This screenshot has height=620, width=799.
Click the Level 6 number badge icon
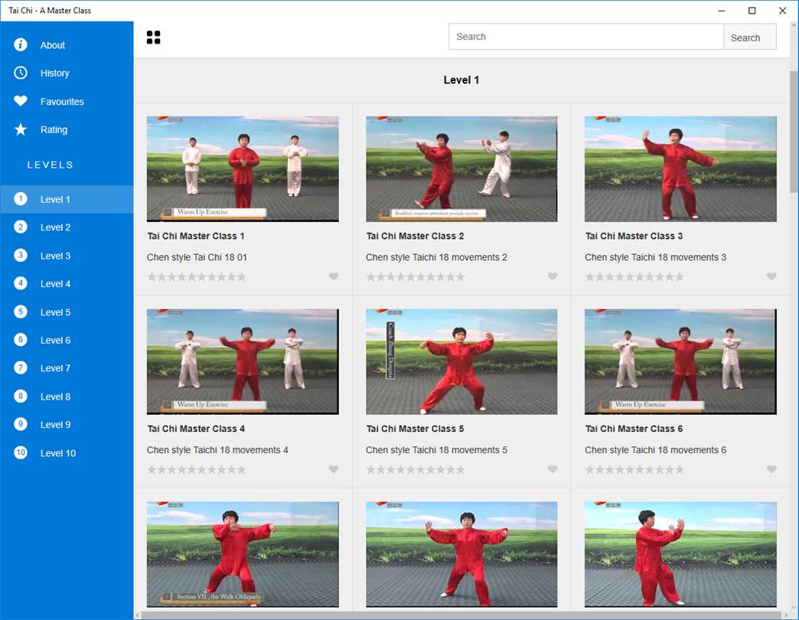tap(21, 340)
